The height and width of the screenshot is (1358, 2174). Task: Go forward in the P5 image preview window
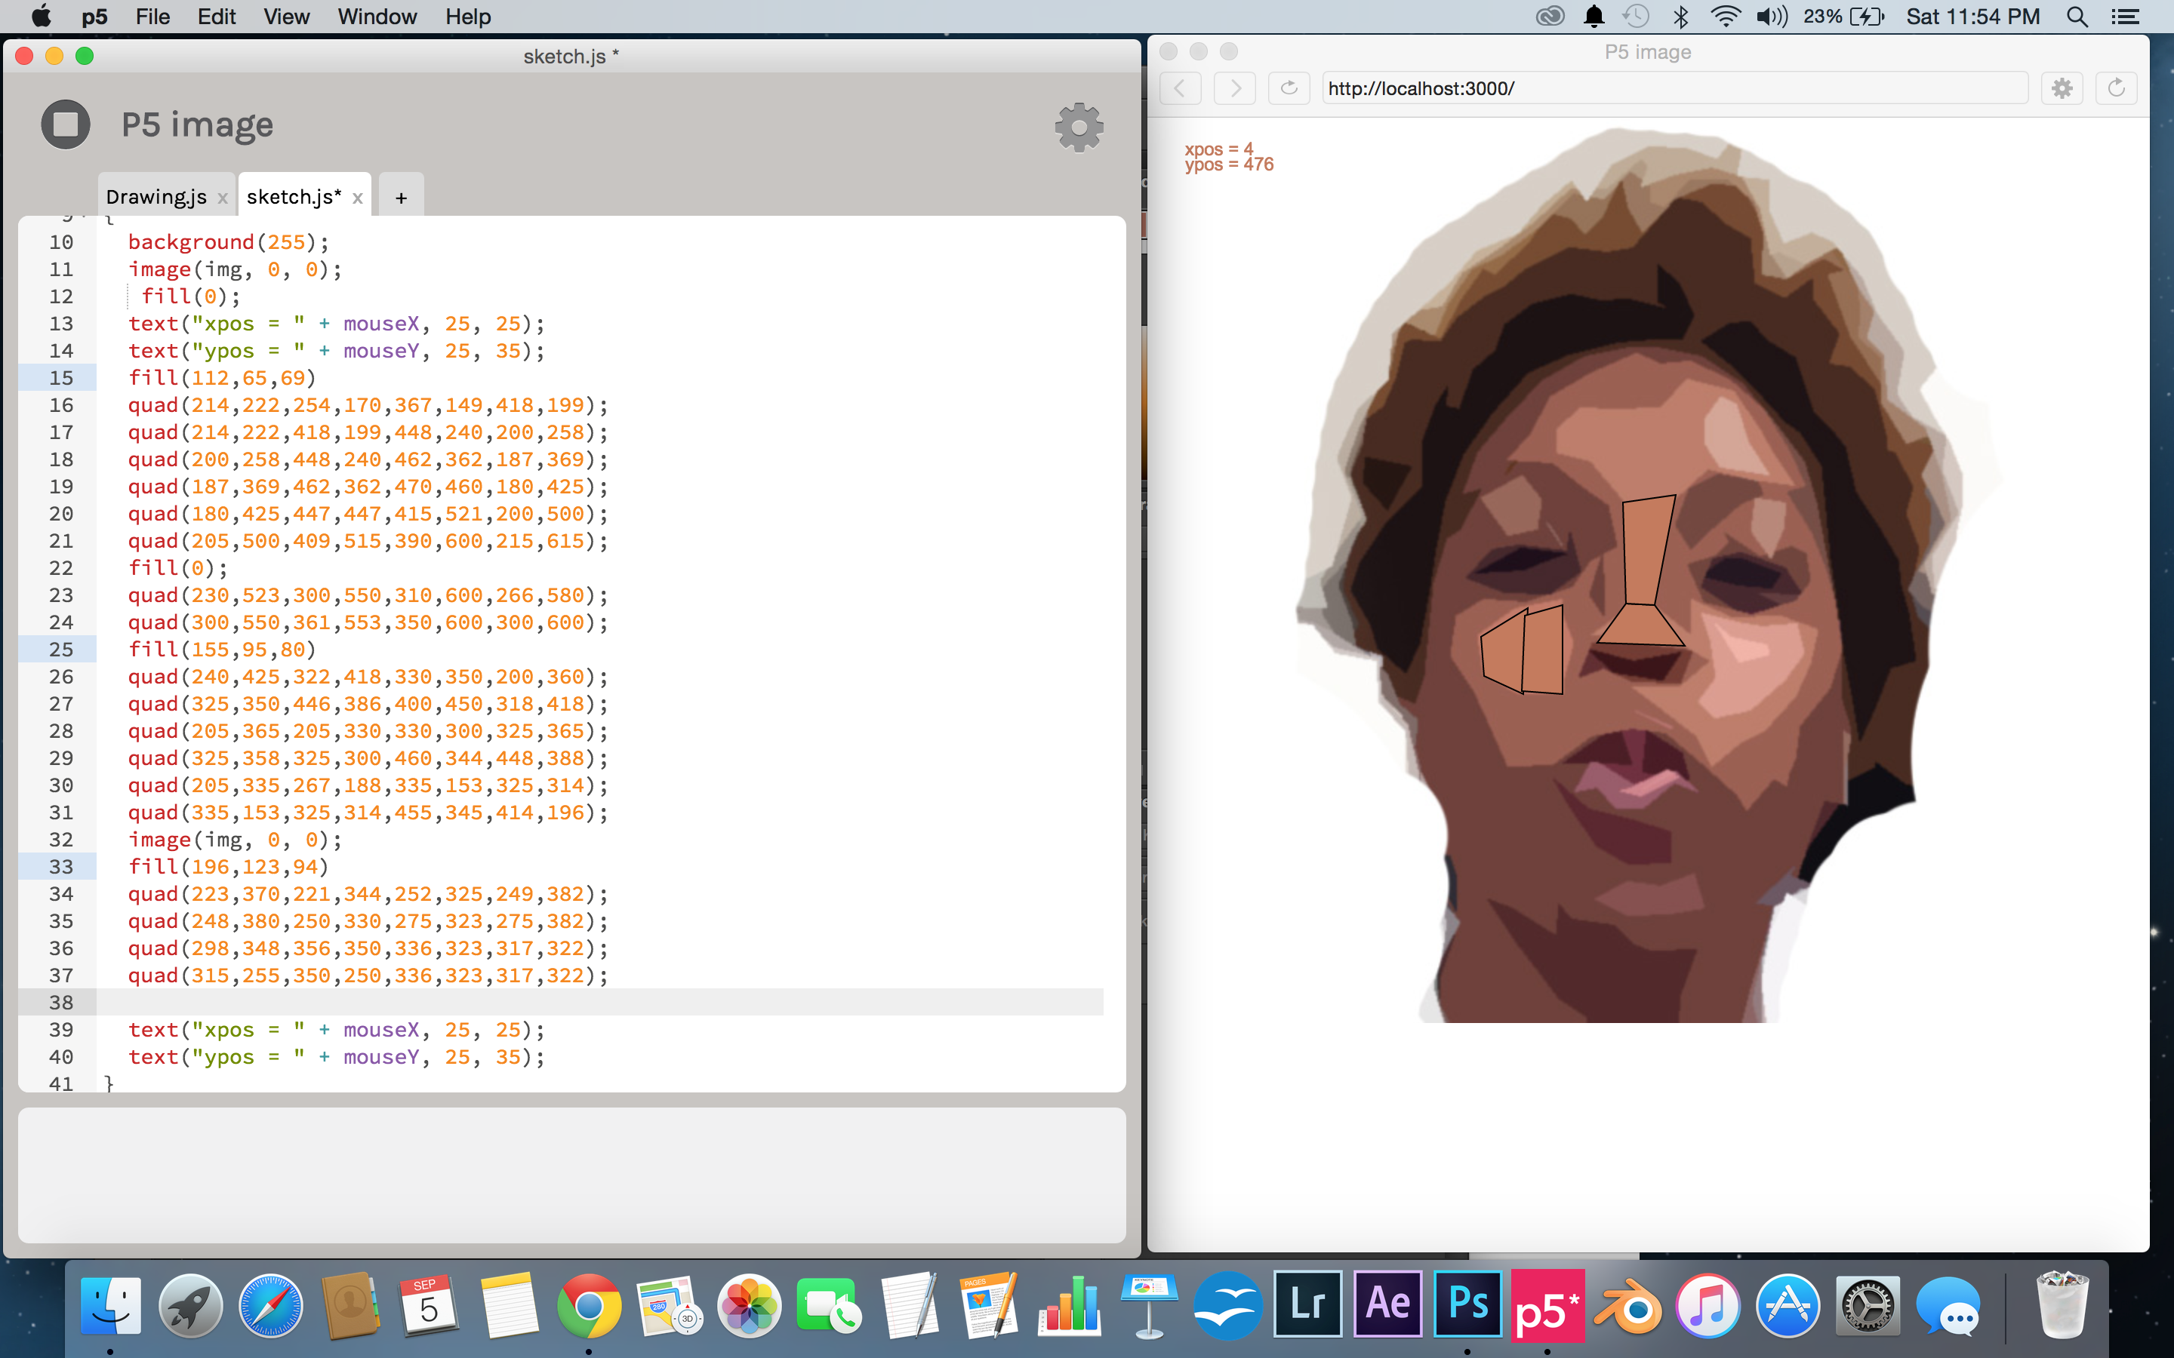tap(1235, 88)
